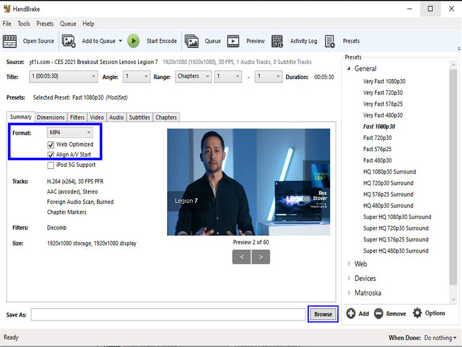Select the Super HQ 480p30 Surround preset
Screen dimensions: 462x347
396,251
